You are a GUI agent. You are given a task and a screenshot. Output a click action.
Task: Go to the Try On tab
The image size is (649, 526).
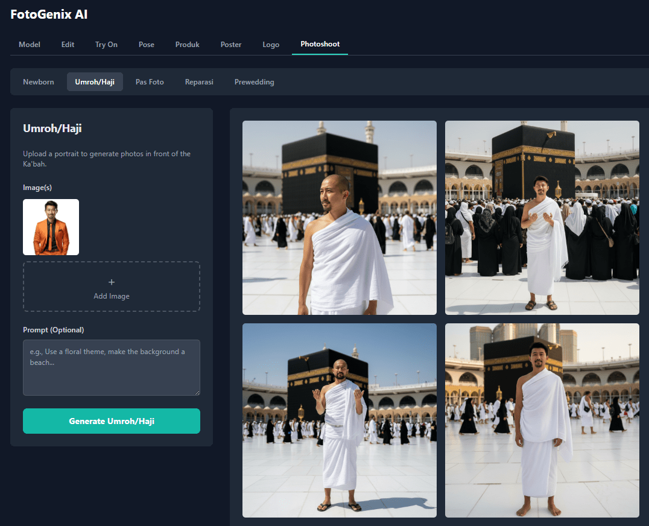[106, 45]
